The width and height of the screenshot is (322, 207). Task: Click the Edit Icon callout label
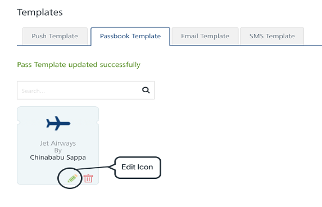tap(137, 167)
